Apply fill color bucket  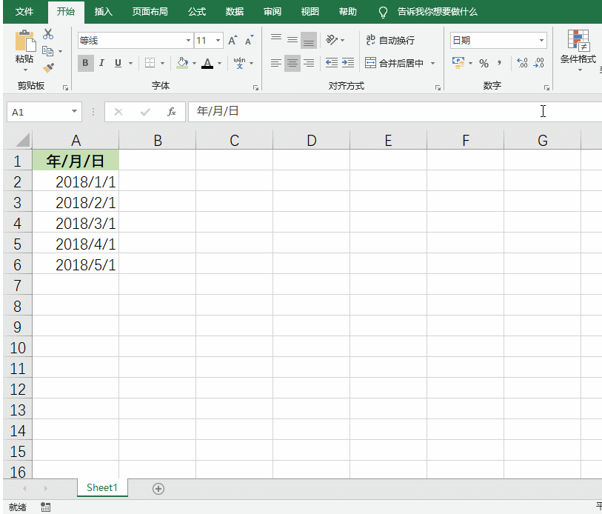(x=182, y=63)
